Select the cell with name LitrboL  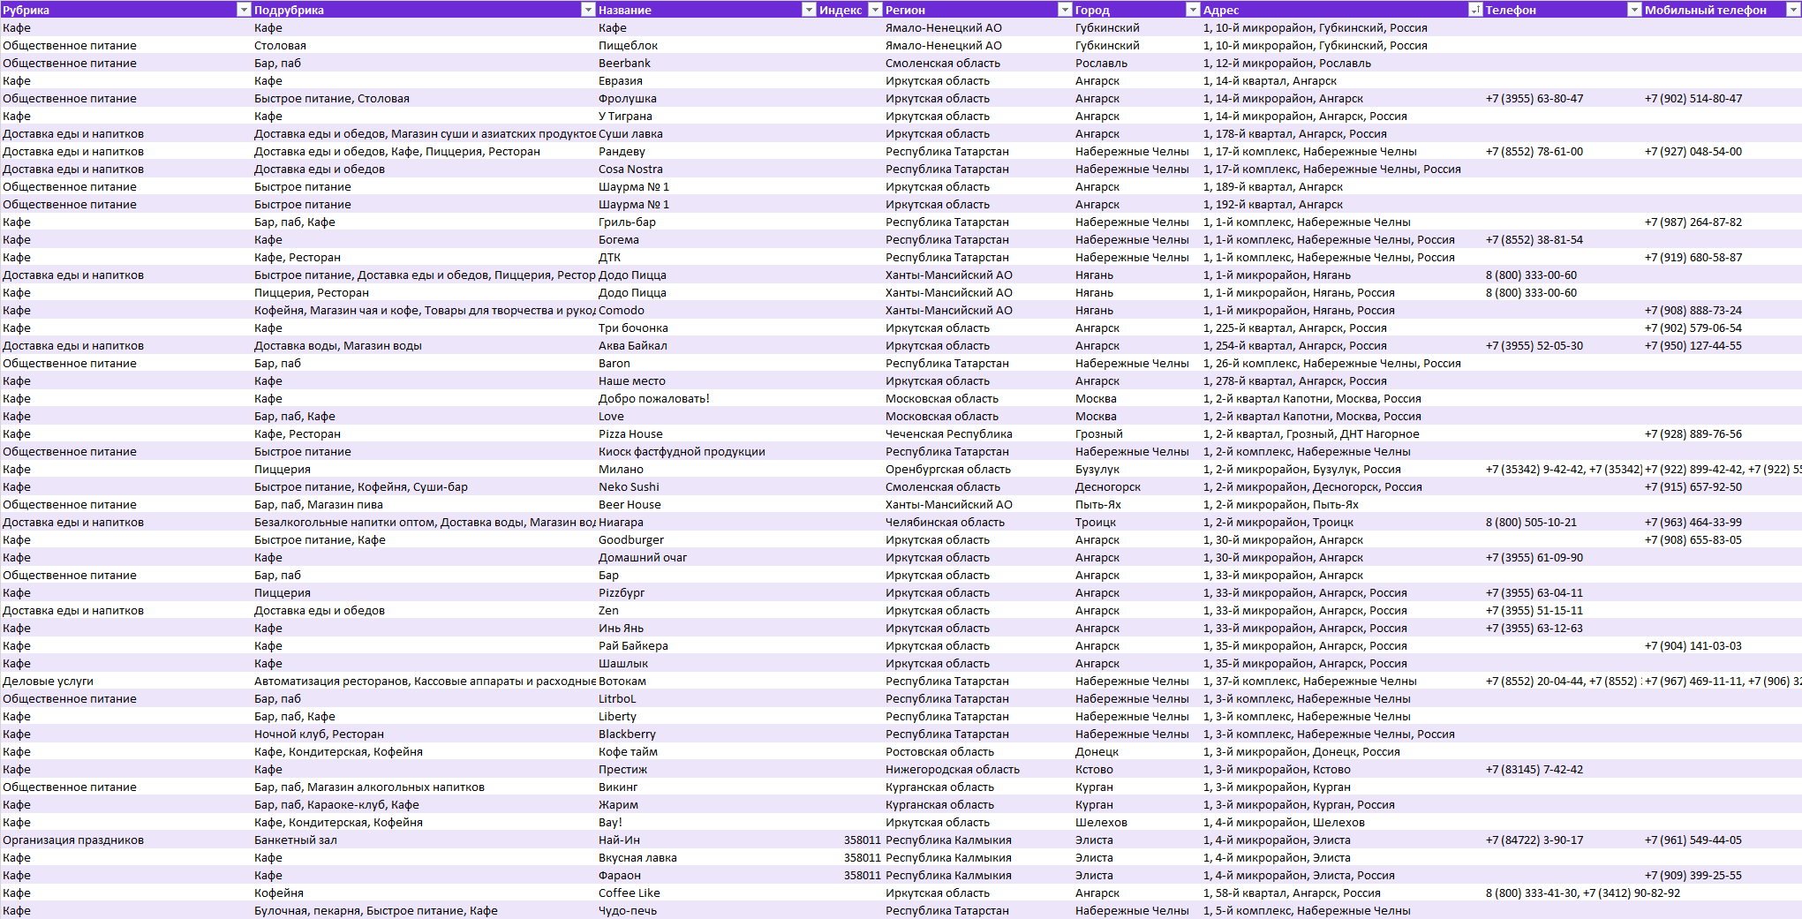706,698
